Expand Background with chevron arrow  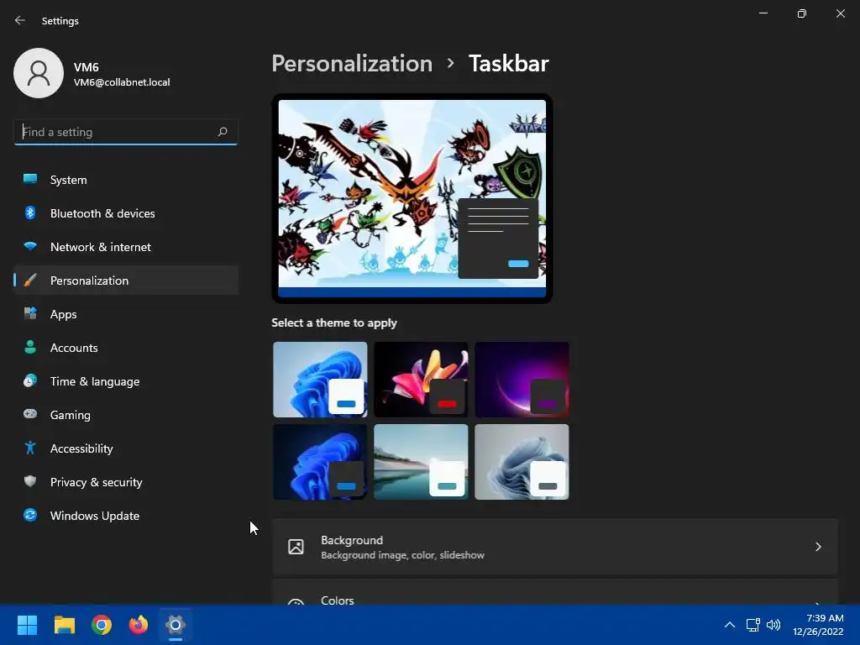point(818,547)
